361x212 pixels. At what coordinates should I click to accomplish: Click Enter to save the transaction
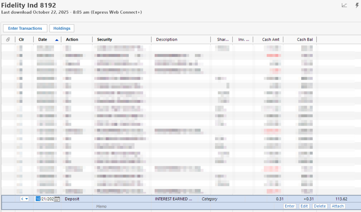289,206
